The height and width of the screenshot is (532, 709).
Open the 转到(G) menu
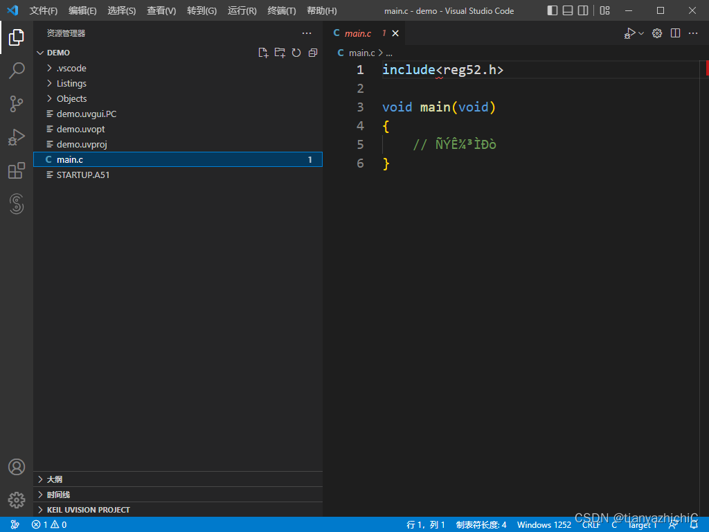coord(201,10)
